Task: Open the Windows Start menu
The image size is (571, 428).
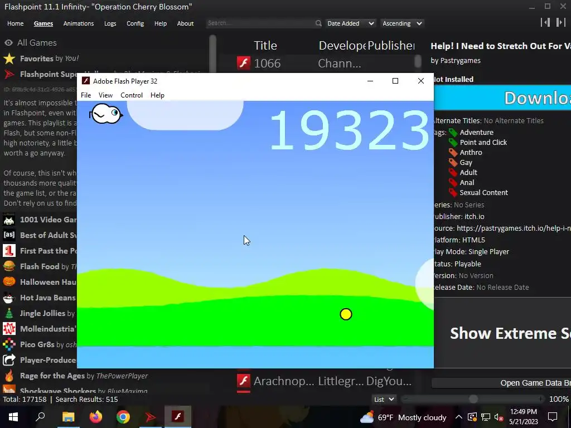Action: pyautogui.click(x=13, y=417)
